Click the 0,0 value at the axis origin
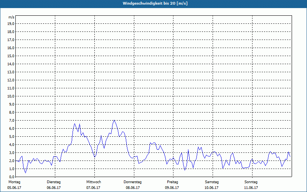Screen dimensions: 307x192 pos(11,177)
